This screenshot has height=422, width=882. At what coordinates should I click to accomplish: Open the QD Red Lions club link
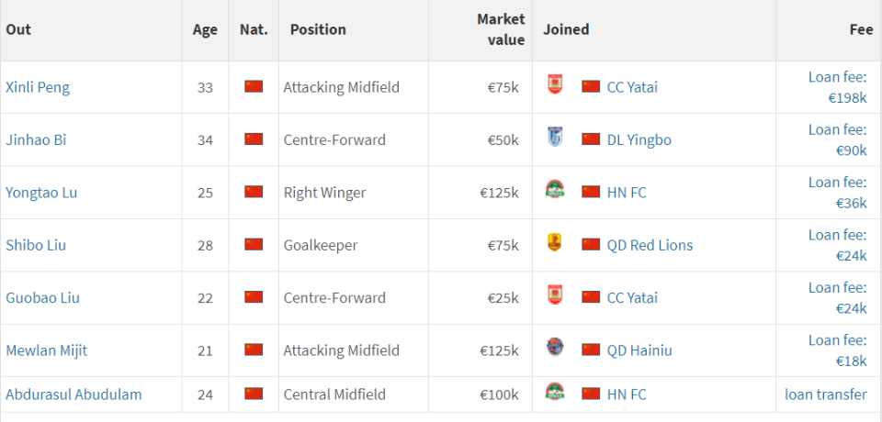coord(650,246)
